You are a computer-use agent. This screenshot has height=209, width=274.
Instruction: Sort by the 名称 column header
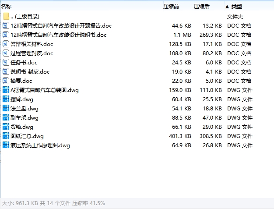coord(6,7)
